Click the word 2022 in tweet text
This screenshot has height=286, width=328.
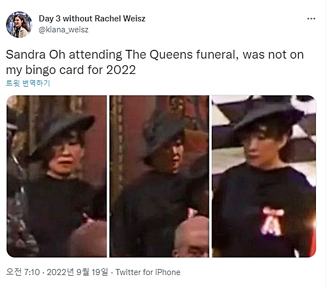[121, 70]
